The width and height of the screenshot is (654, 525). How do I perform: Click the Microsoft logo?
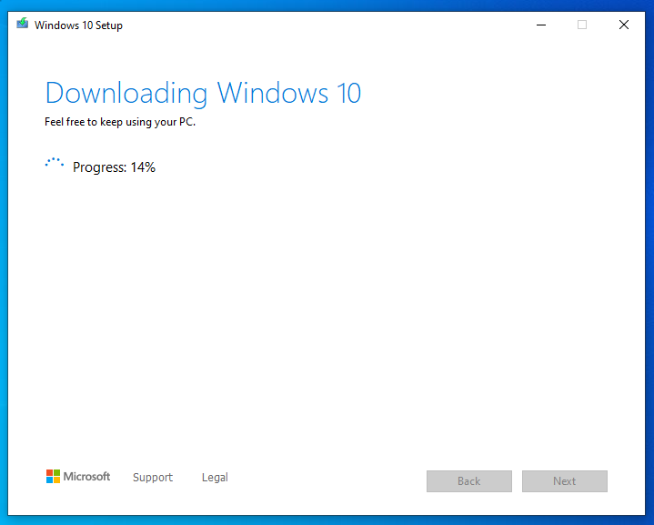[x=78, y=476]
